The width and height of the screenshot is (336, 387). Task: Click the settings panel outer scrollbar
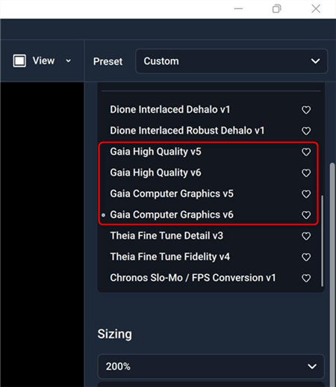[x=332, y=274]
